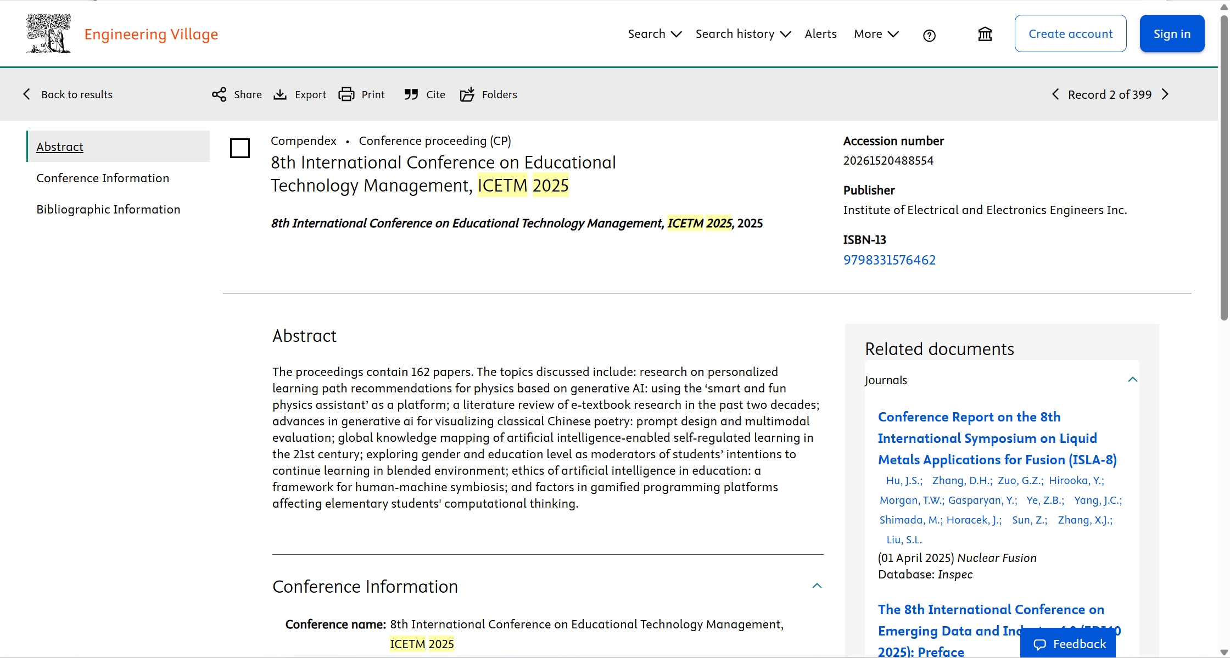Expand the Search history dropdown
Image resolution: width=1230 pixels, height=658 pixels.
tap(743, 34)
